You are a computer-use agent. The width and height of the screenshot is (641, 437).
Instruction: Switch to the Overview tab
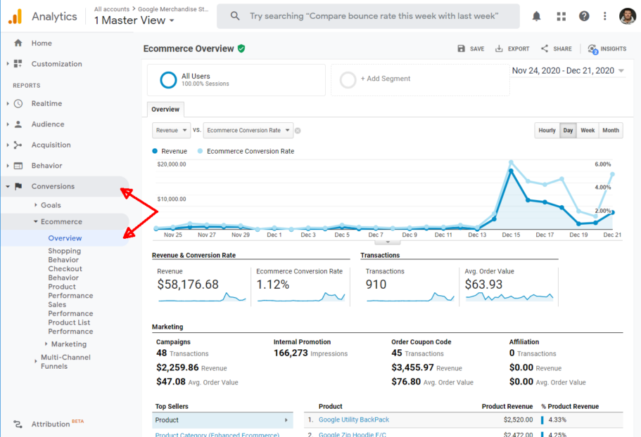click(x=165, y=109)
